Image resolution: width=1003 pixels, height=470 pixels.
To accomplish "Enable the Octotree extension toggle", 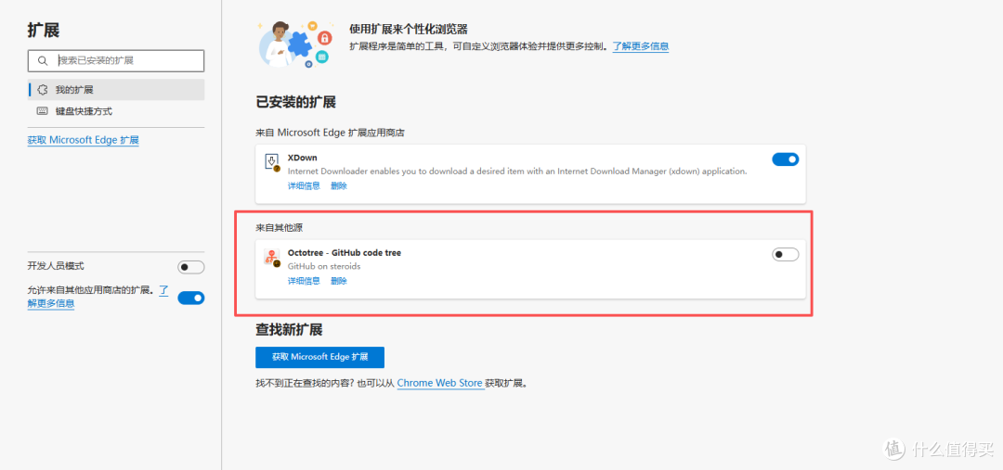I will point(786,255).
